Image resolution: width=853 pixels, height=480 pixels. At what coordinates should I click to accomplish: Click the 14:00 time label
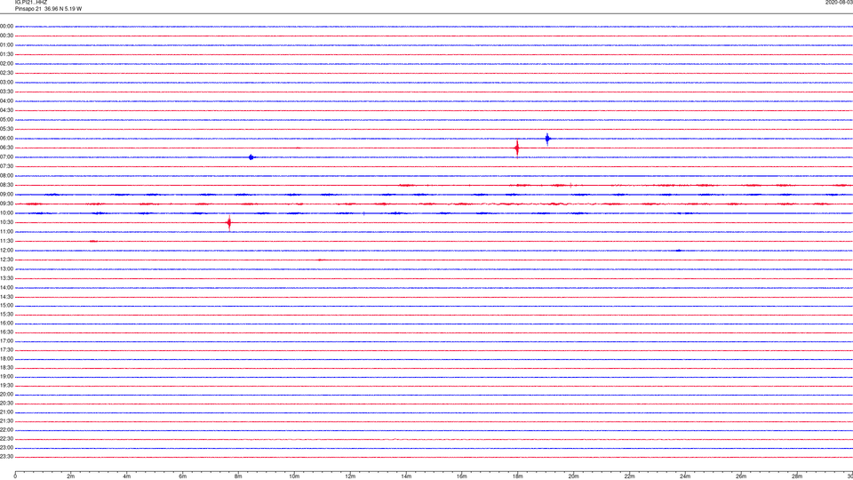click(6, 288)
